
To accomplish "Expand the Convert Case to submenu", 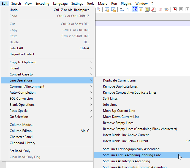I will pyautogui.click(x=47, y=74).
